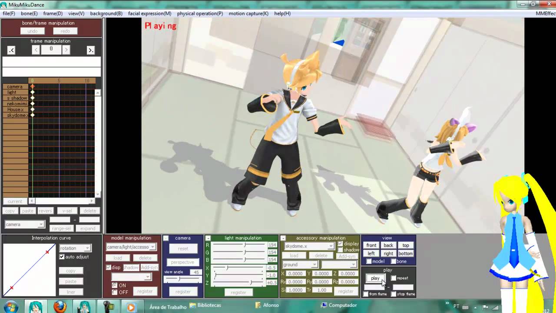The width and height of the screenshot is (556, 313).
Task: Enable the repeat playback checkbox
Action: pyautogui.click(x=394, y=278)
